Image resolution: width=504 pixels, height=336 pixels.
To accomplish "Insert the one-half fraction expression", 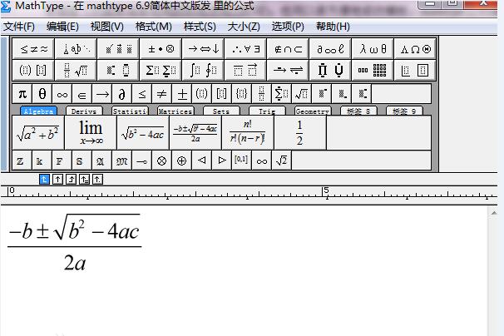I will [x=300, y=133].
